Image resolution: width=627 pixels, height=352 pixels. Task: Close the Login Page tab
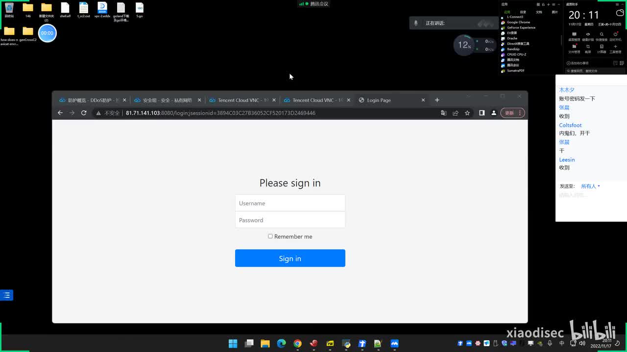coord(423,100)
